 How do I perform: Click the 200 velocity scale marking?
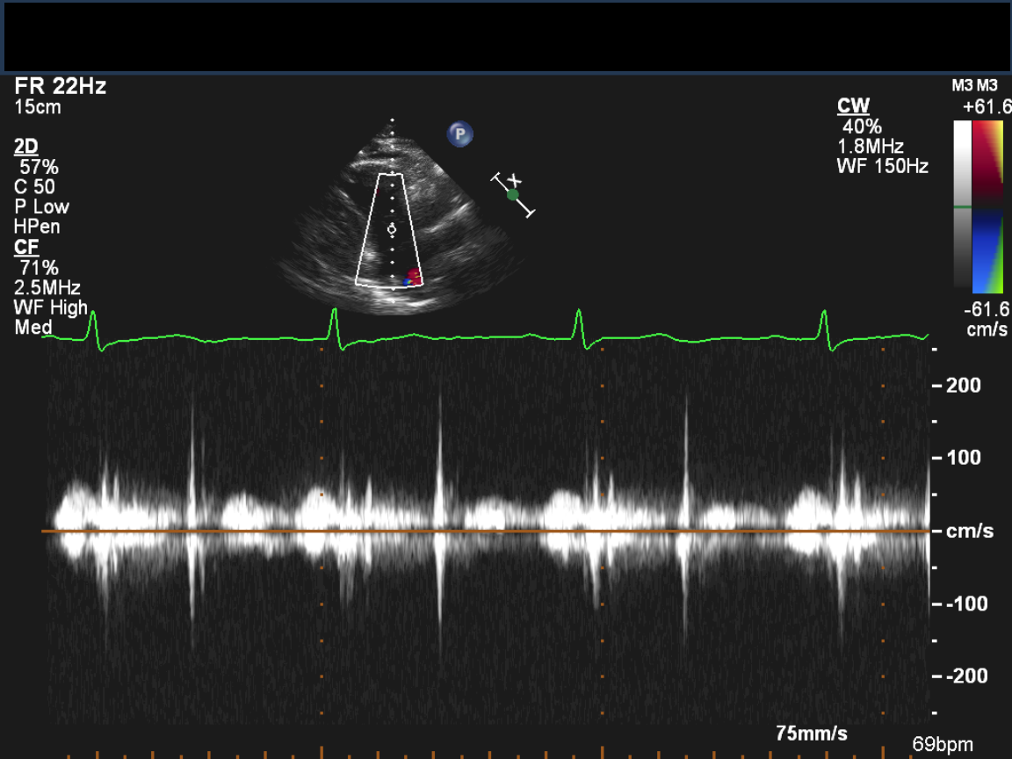[x=964, y=385]
